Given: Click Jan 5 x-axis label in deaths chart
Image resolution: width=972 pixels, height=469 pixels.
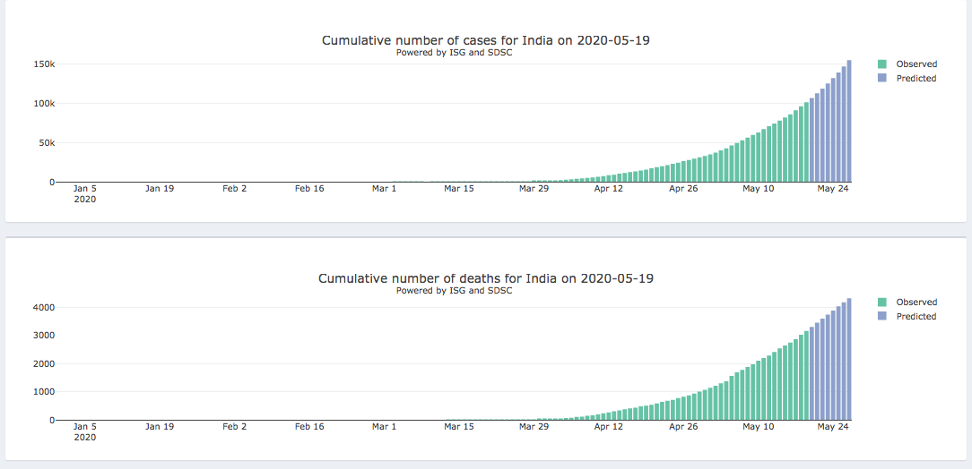Looking at the screenshot, I should click(84, 427).
